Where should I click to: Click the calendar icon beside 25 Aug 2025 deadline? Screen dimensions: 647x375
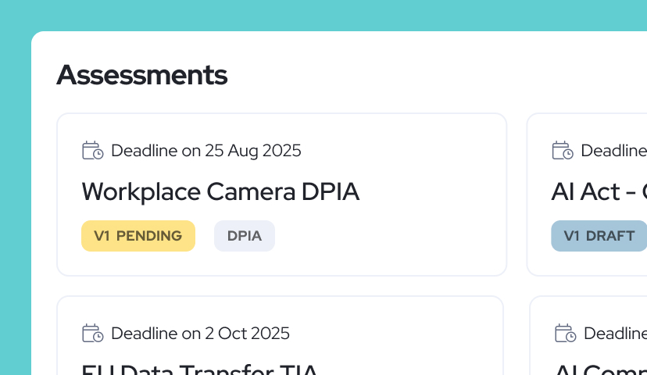(x=92, y=150)
